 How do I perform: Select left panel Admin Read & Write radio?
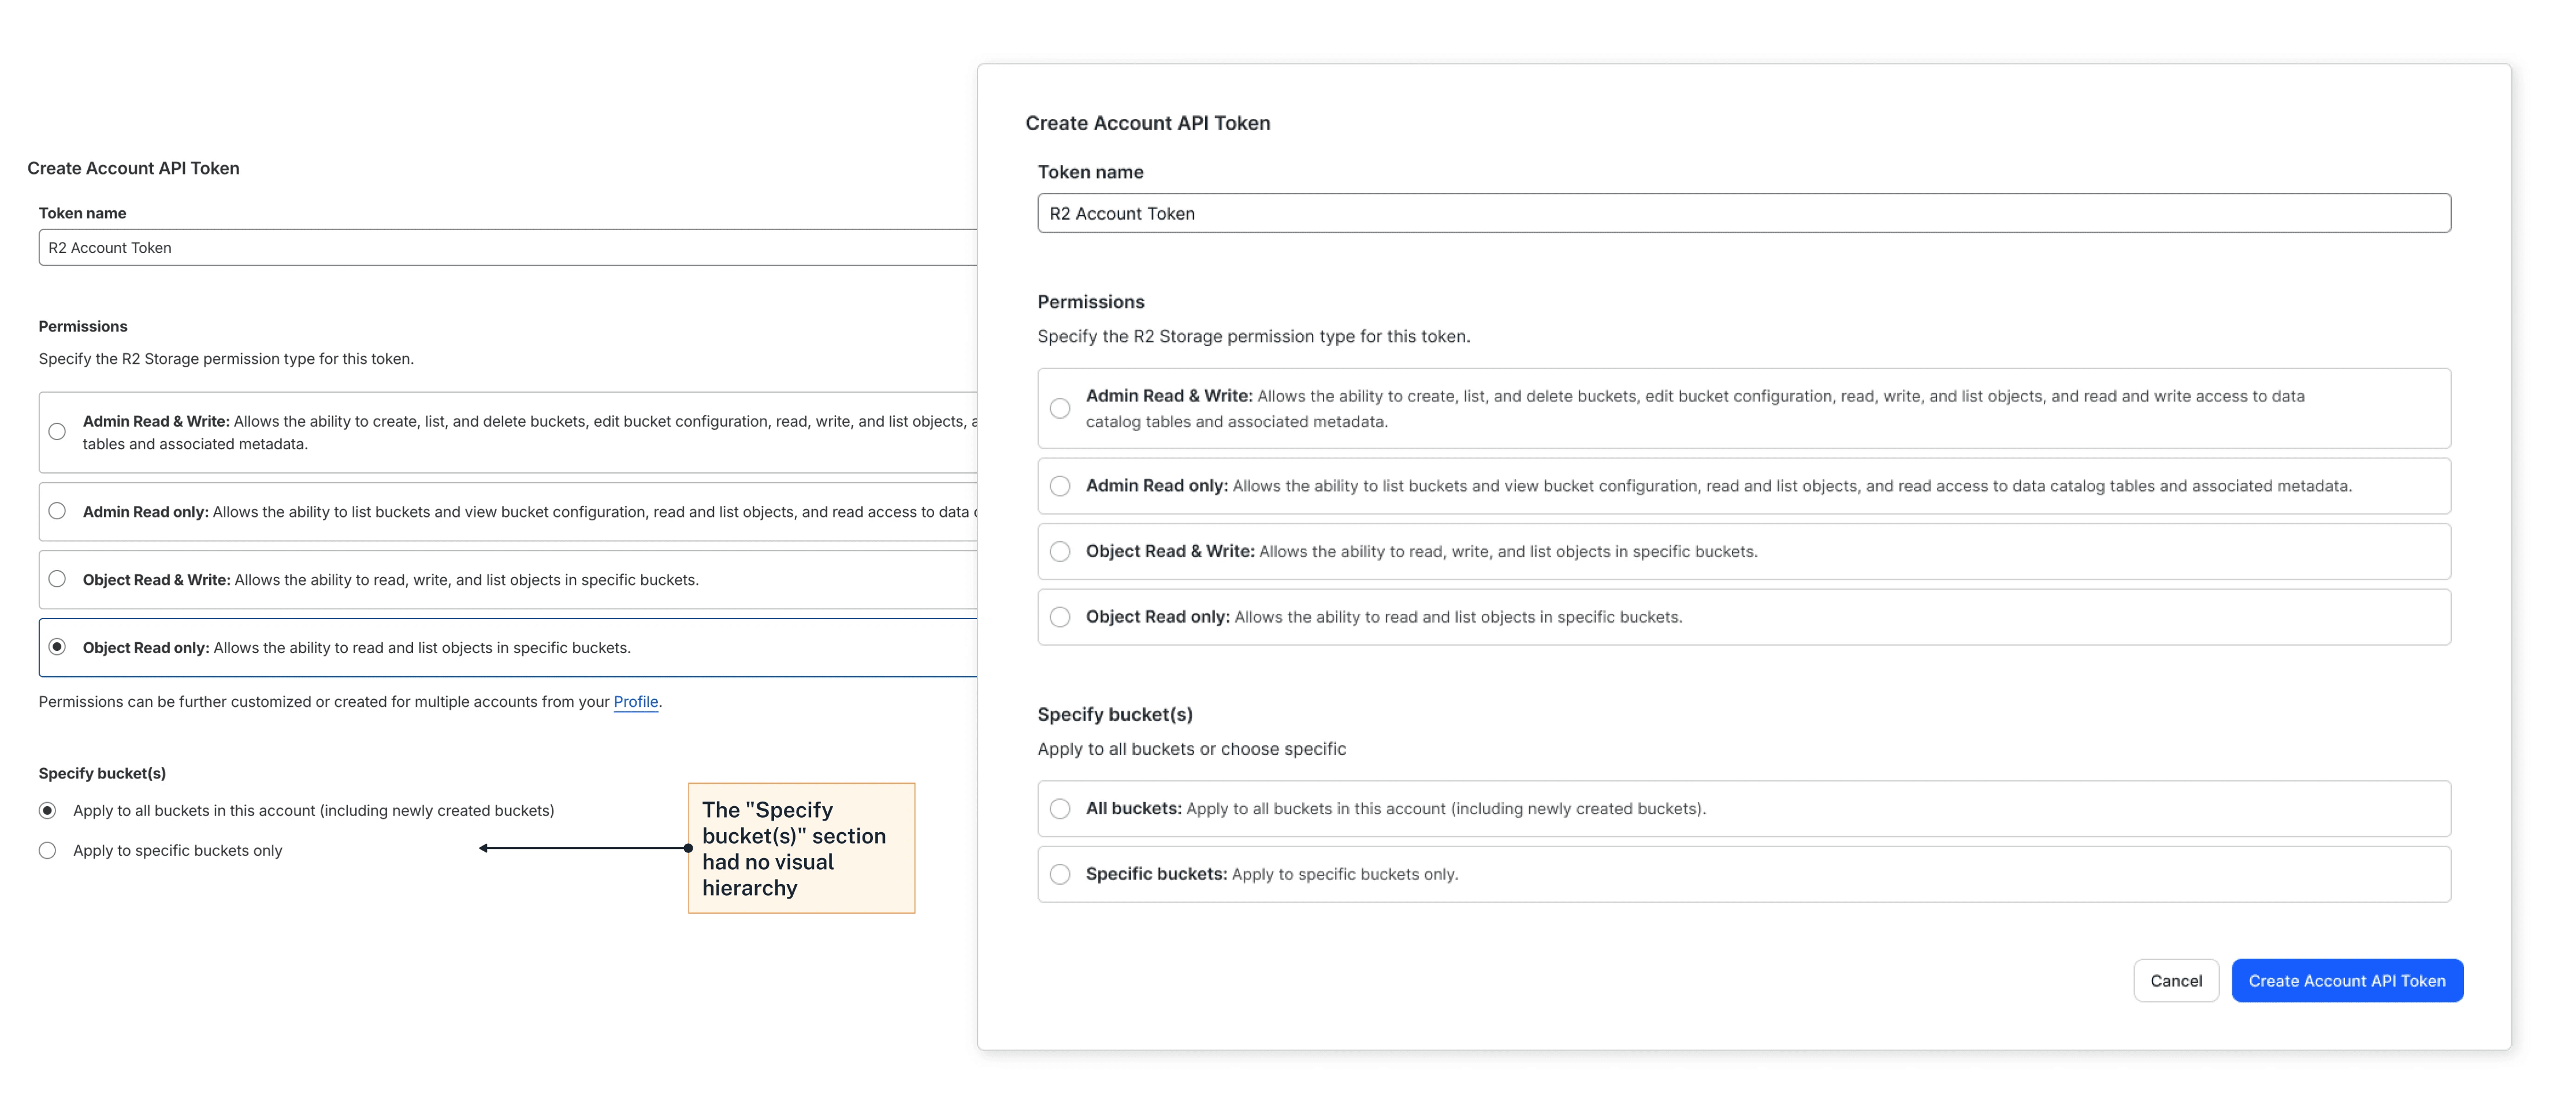[x=57, y=432]
